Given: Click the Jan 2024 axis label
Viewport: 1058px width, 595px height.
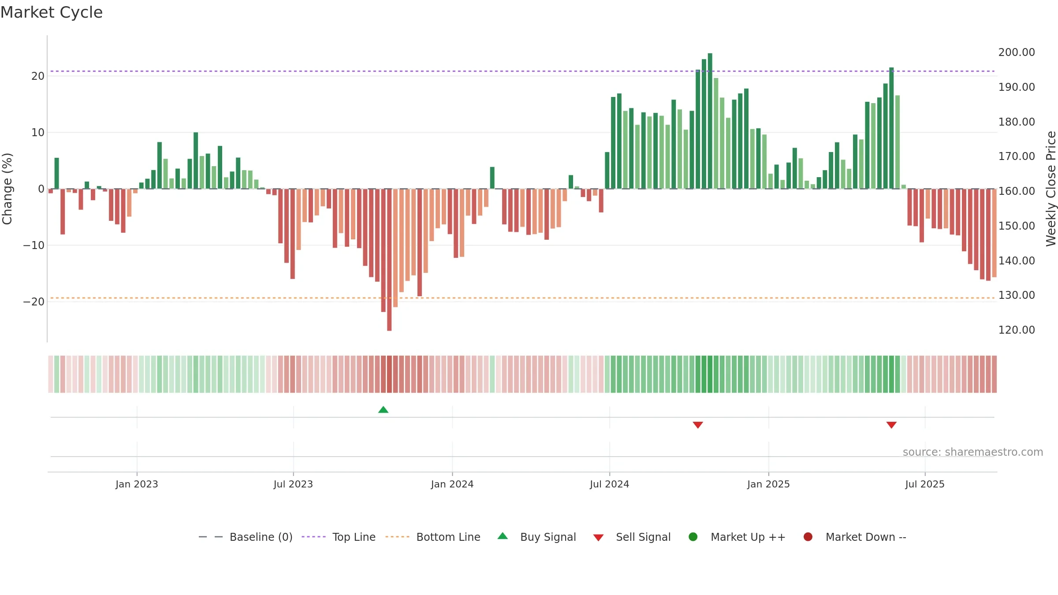Looking at the screenshot, I should tap(452, 484).
